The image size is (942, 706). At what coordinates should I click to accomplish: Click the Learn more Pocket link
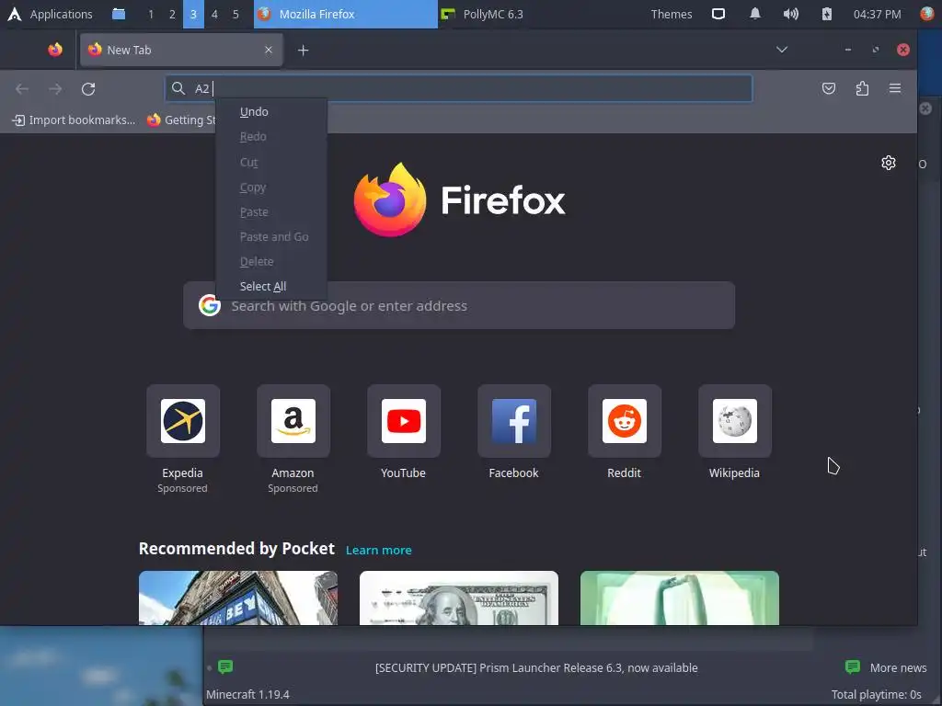(x=378, y=550)
